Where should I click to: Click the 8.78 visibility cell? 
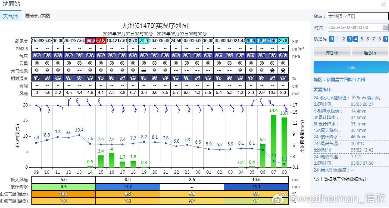(133, 41)
